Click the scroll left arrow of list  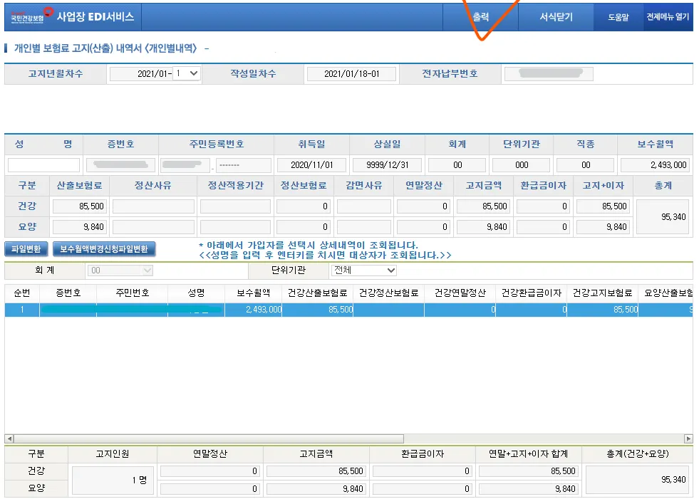pyautogui.click(x=9, y=438)
